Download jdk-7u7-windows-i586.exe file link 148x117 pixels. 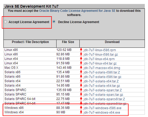pyautogui.click(x=103, y=108)
